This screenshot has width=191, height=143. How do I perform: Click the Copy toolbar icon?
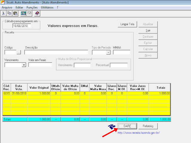pyautogui.click(x=9, y=13)
